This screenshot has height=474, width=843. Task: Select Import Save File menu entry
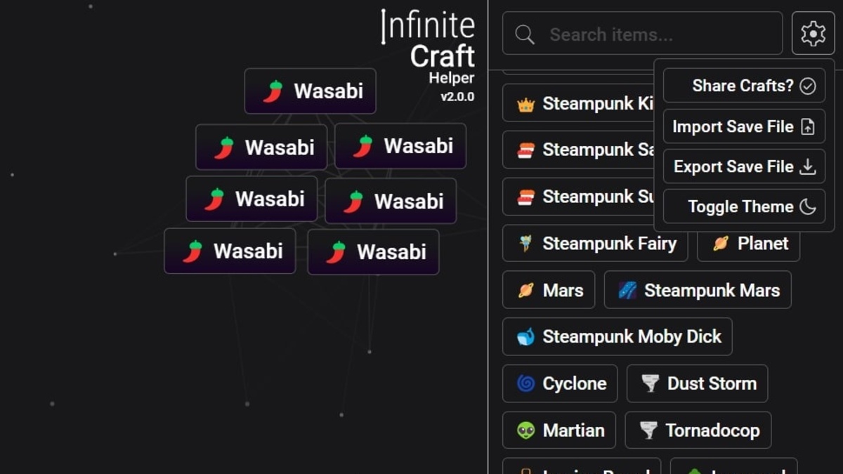pyautogui.click(x=744, y=126)
